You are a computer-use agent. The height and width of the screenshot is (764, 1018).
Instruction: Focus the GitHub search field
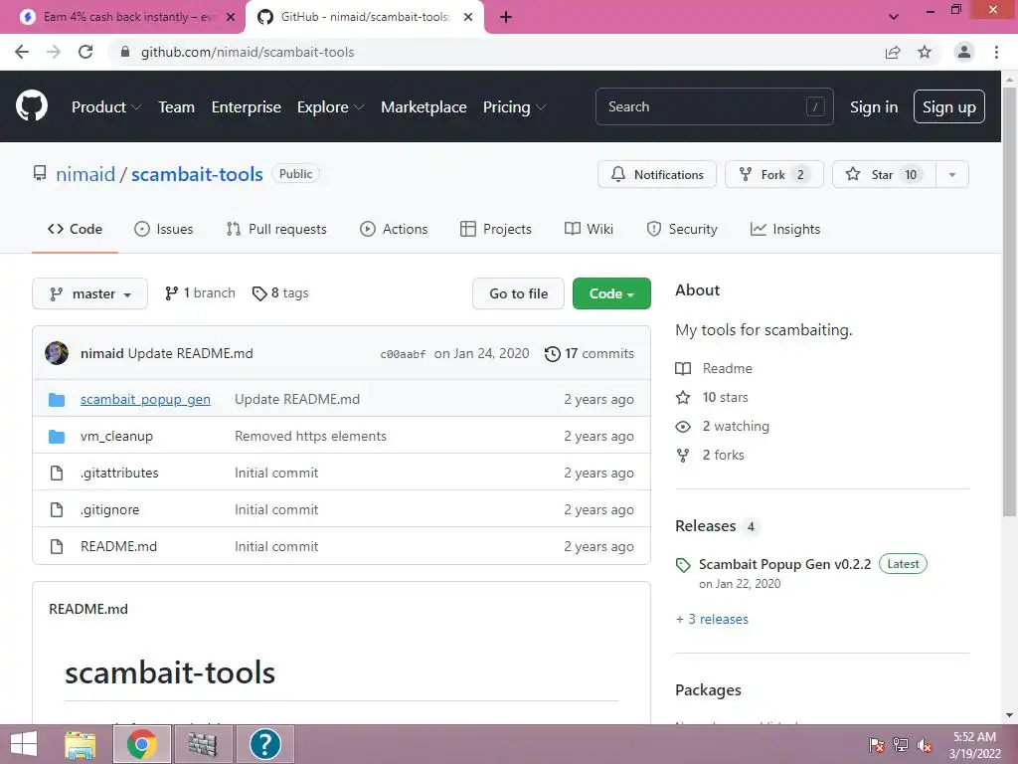(x=714, y=106)
